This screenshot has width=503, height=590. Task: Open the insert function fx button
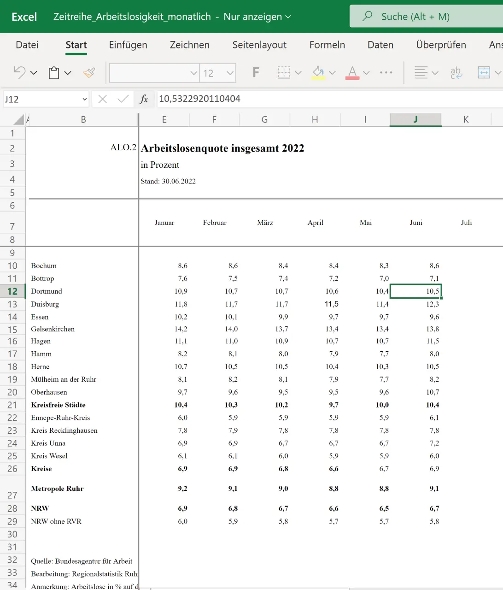(144, 99)
